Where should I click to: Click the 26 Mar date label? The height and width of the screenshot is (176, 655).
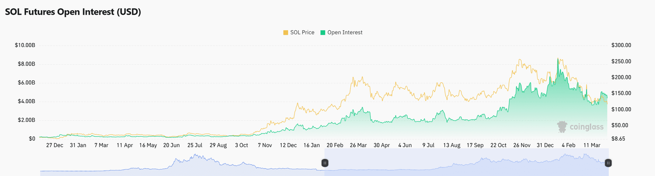pyautogui.click(x=358, y=145)
